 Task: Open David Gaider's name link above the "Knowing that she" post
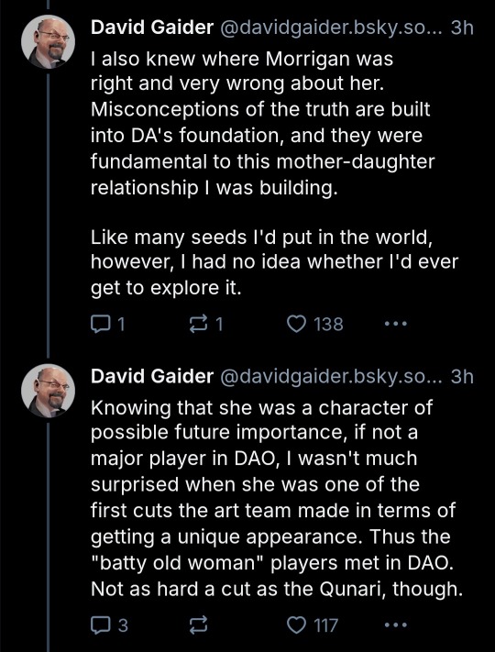coord(152,376)
